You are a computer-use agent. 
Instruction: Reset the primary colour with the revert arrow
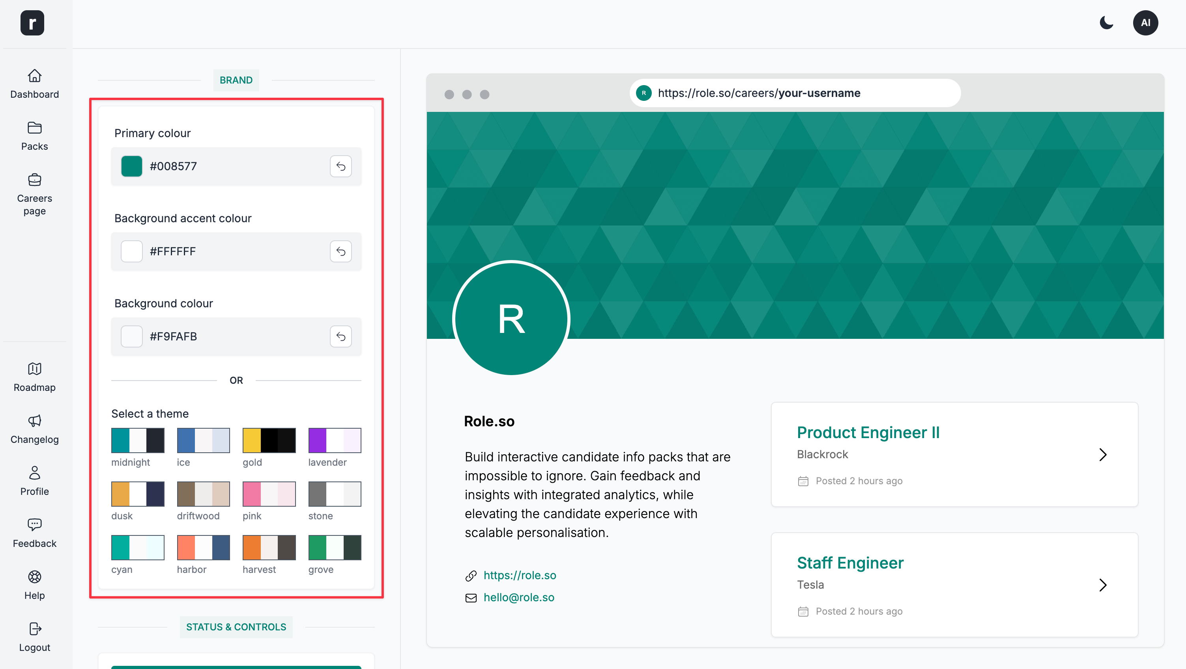341,166
